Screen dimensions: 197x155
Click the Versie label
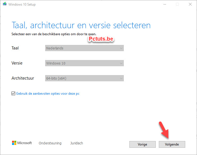pyautogui.click(x=17, y=63)
